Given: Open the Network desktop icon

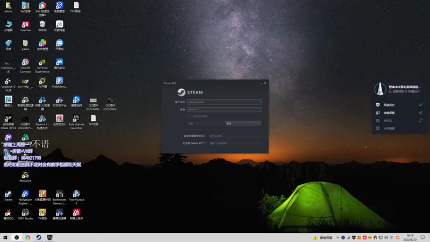Looking at the screenshot, I should pyautogui.click(x=8, y=45).
